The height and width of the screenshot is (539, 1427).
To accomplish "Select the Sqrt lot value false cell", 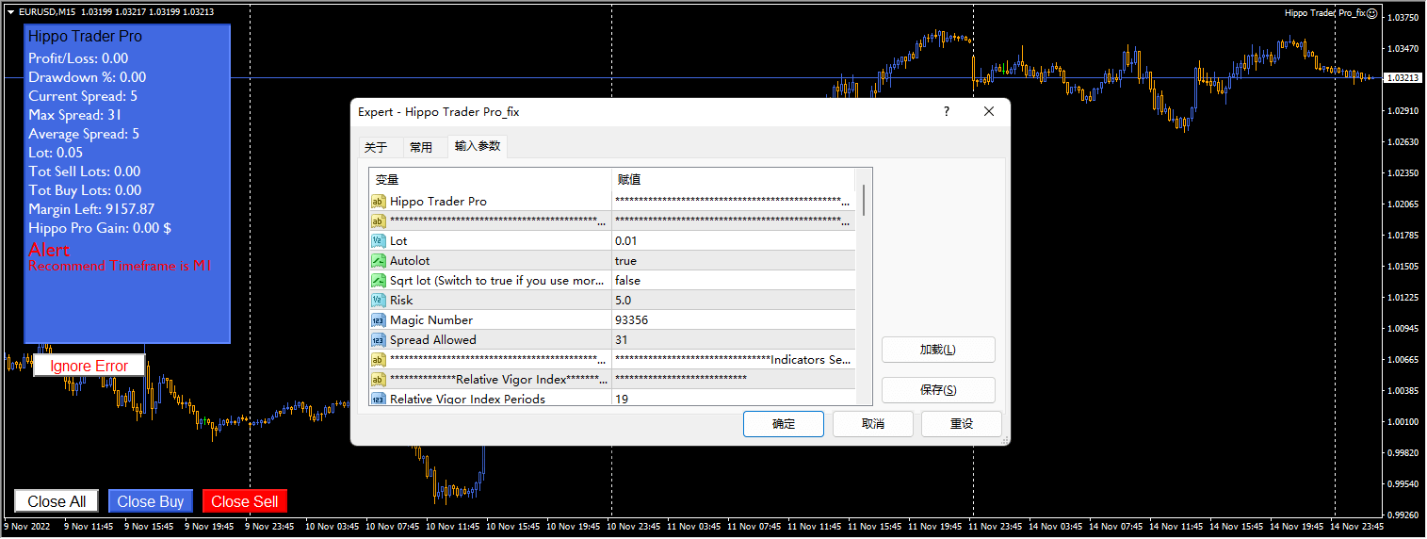I will coord(734,281).
